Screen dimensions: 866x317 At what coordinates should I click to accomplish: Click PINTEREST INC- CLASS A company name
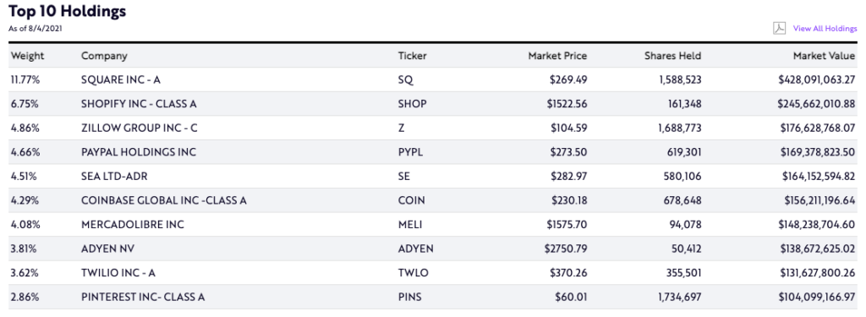click(x=143, y=297)
